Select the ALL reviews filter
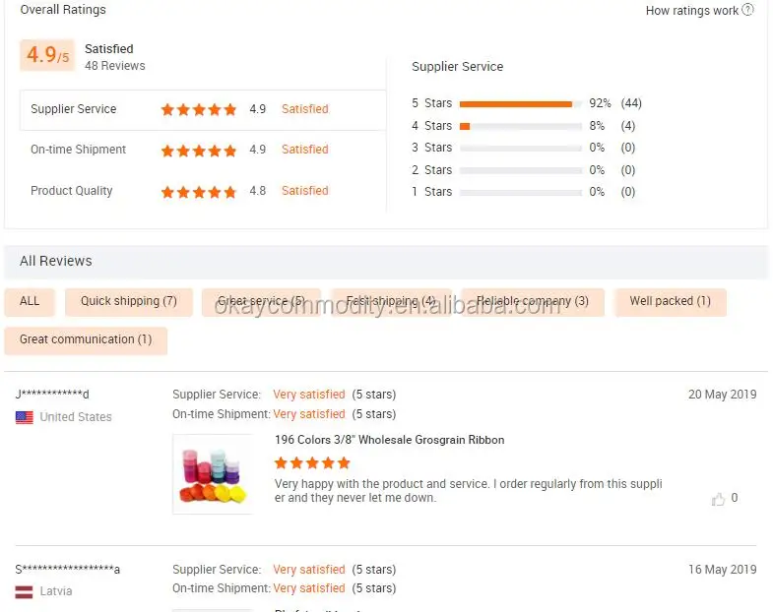 tap(30, 302)
